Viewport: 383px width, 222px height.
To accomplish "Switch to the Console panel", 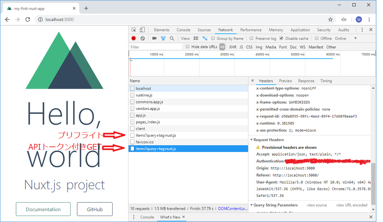I will (x=183, y=30).
